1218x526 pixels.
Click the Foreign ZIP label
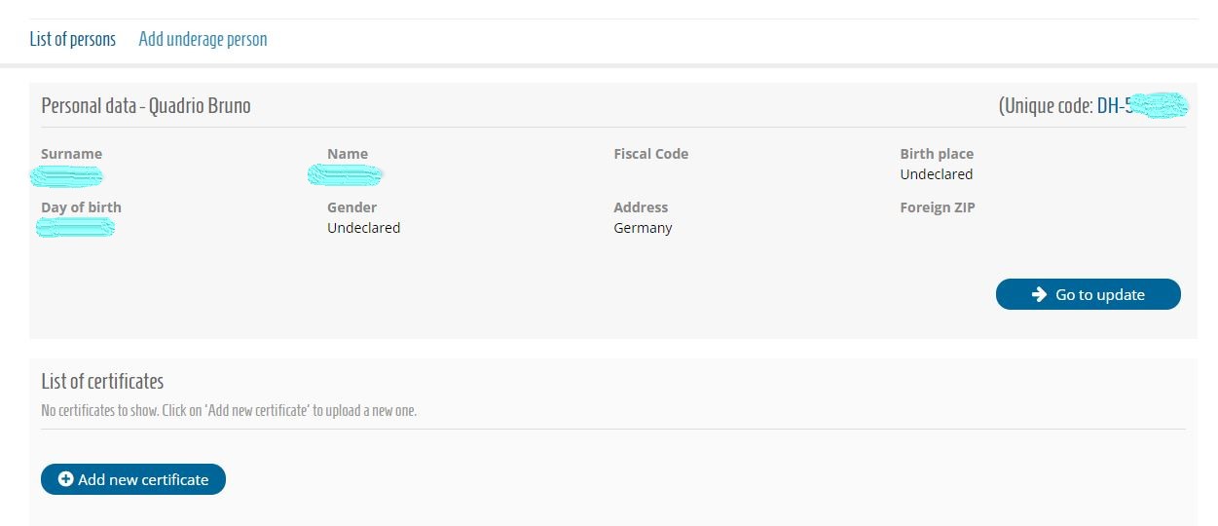[937, 207]
